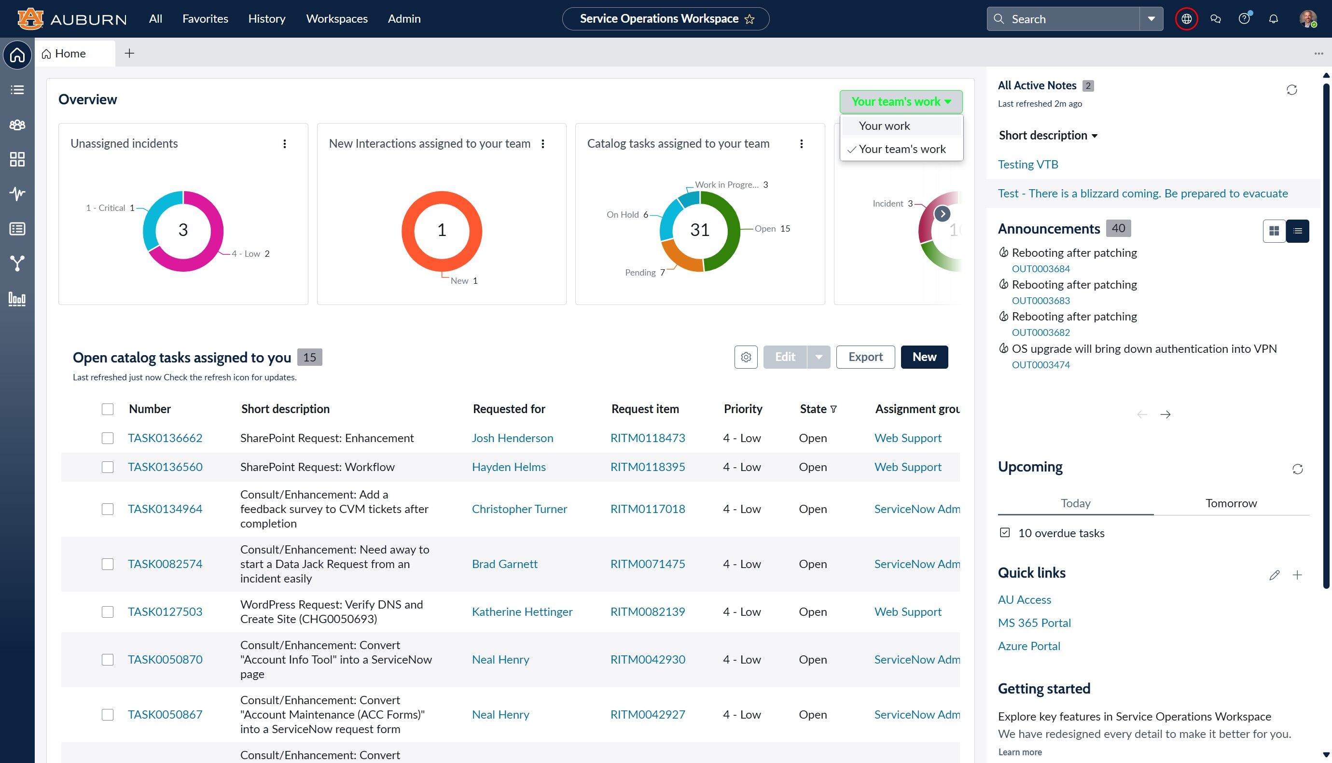Switch Announcements to card grid view
Viewport: 1332px width, 763px height.
[x=1275, y=231]
